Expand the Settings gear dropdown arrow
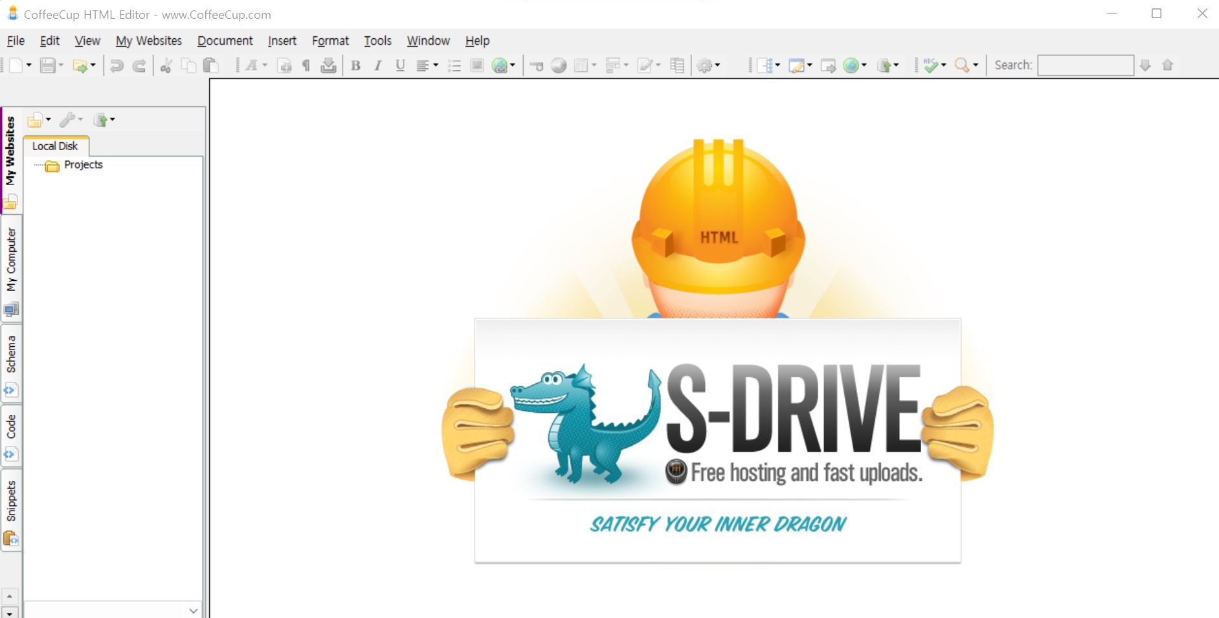Screen dimensions: 1219x618 (x=717, y=65)
